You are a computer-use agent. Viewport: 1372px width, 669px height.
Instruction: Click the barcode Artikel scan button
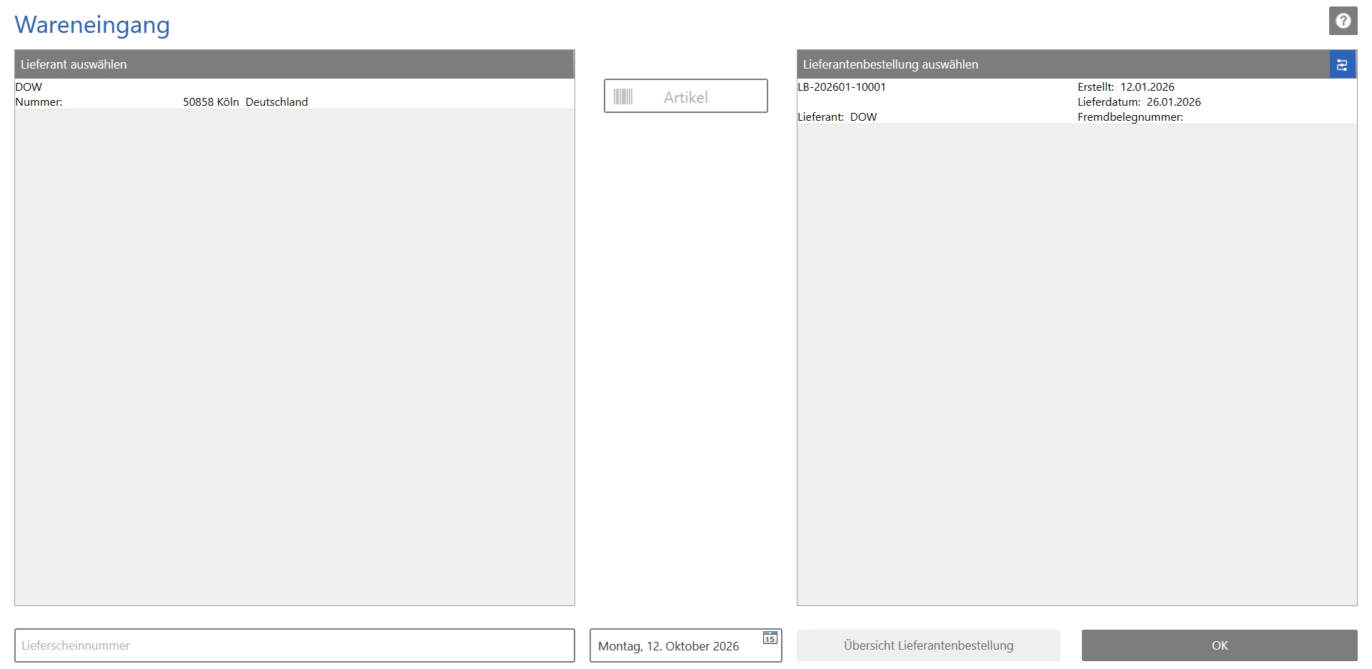coord(686,96)
